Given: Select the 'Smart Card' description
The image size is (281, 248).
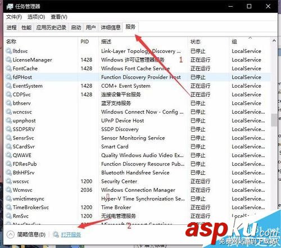Looking at the screenshot, I should click(x=115, y=147).
